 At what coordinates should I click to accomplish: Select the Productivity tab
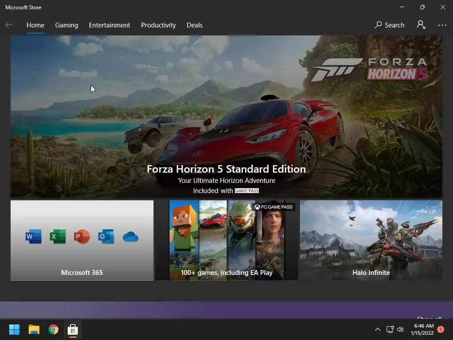(x=158, y=25)
